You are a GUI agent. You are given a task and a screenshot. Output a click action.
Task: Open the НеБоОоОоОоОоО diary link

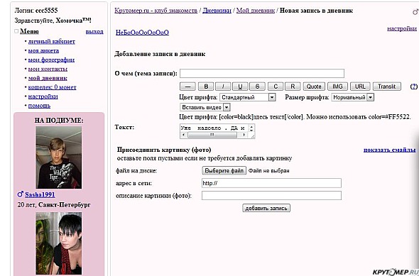[x=142, y=33]
